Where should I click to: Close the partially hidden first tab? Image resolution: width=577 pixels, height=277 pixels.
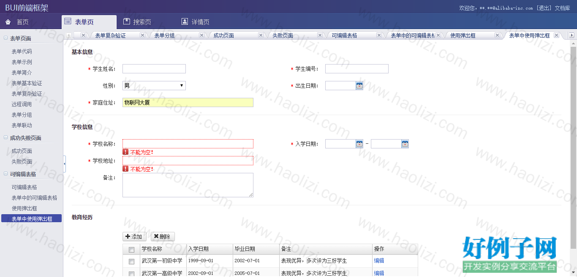click(x=83, y=35)
